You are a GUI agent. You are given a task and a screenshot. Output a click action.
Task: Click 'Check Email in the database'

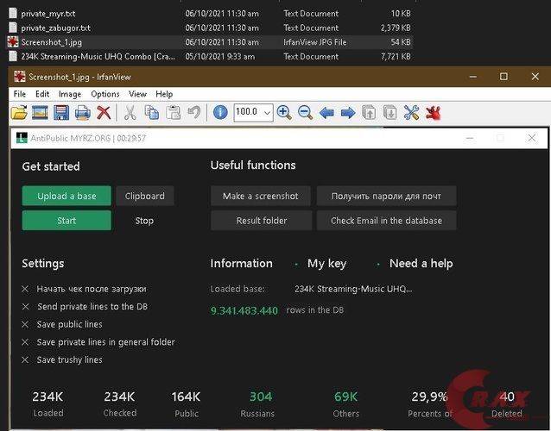coord(386,220)
